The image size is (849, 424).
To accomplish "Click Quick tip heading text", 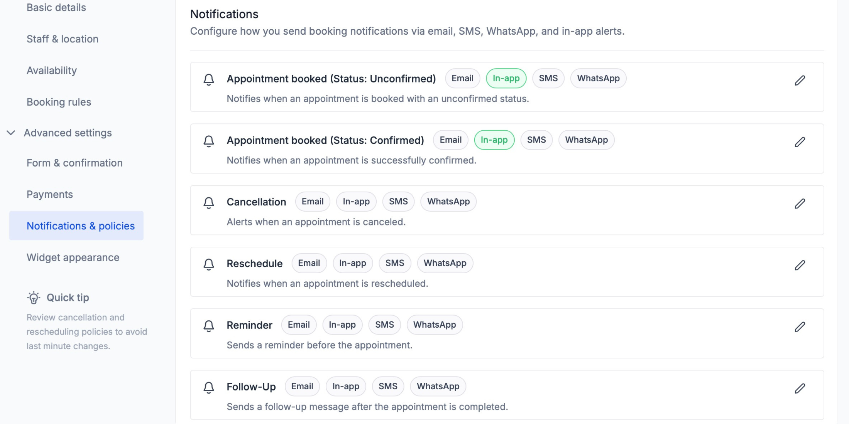I will pyautogui.click(x=68, y=298).
